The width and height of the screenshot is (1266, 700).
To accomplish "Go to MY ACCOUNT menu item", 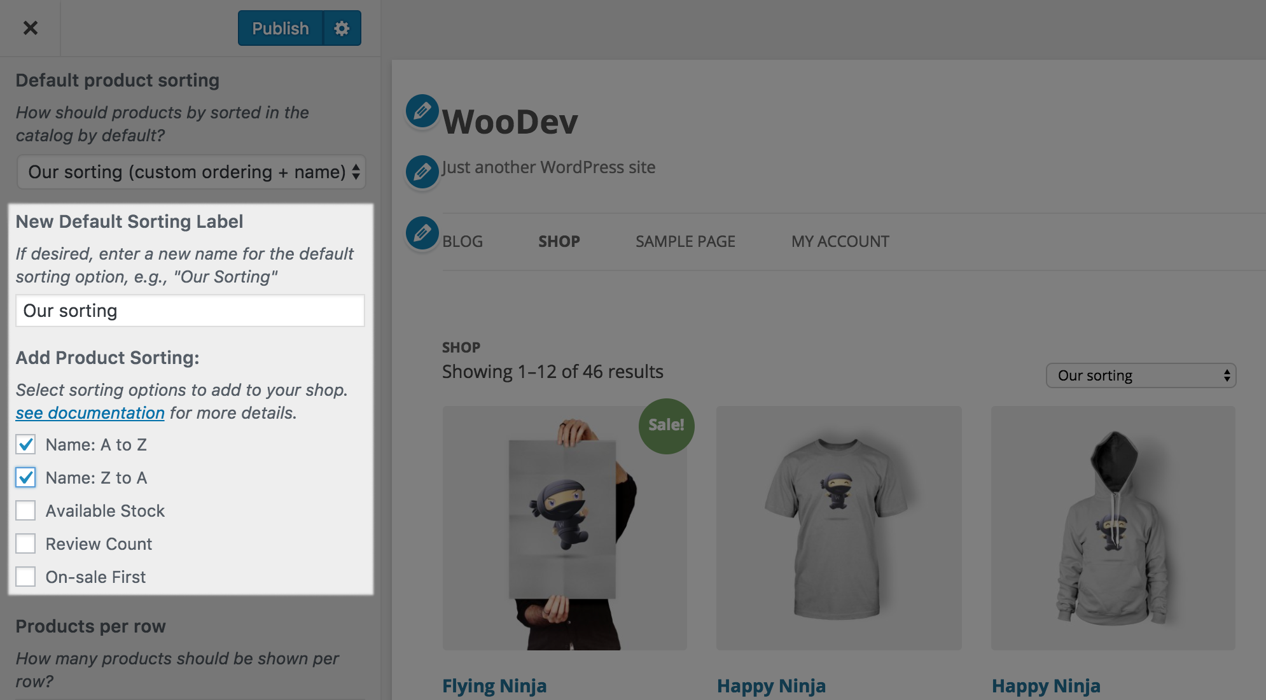I will 840,242.
